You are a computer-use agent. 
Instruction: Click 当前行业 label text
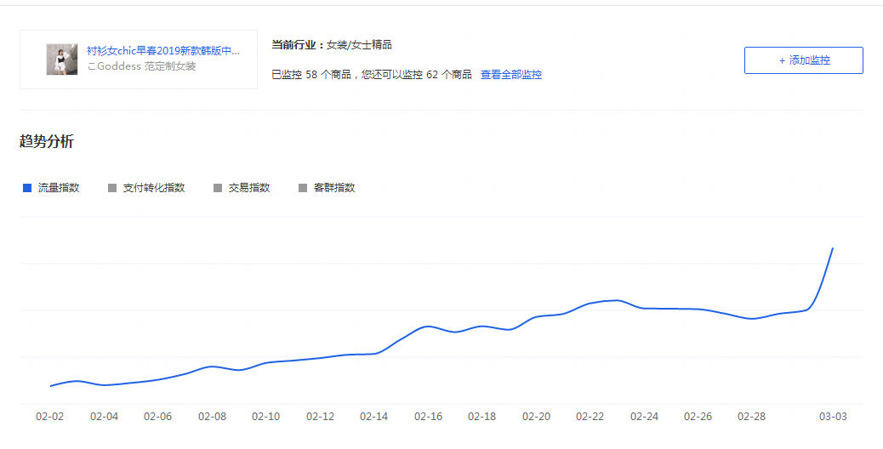click(298, 45)
